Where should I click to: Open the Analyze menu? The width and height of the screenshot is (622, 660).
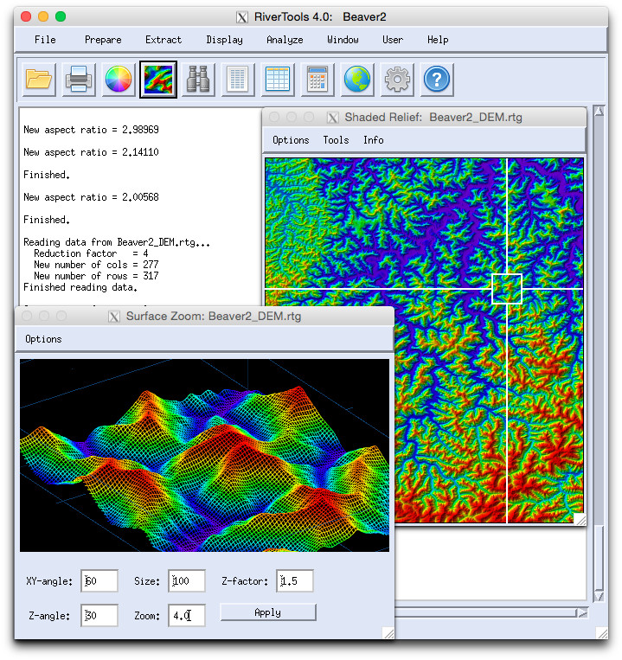tap(285, 40)
